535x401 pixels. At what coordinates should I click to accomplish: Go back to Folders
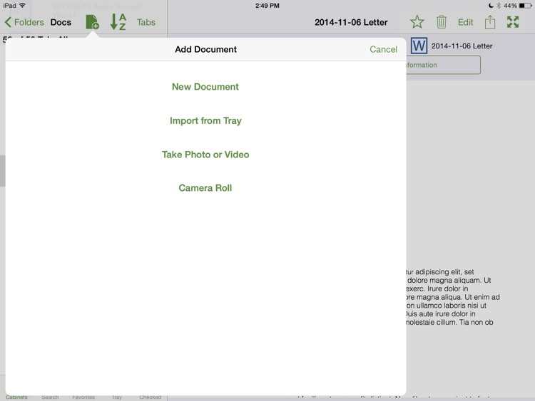click(x=24, y=22)
